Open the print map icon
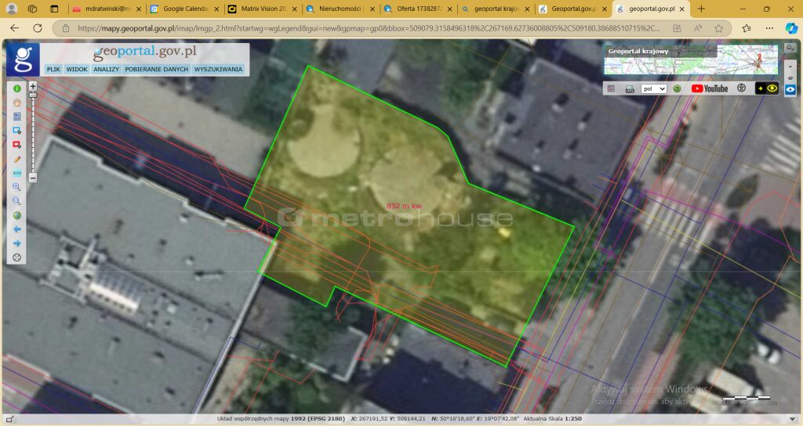 click(629, 88)
